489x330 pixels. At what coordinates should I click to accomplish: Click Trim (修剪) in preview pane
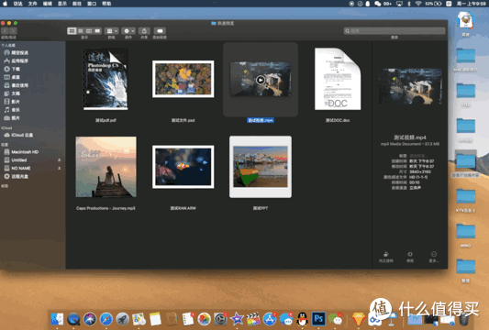pos(410,257)
